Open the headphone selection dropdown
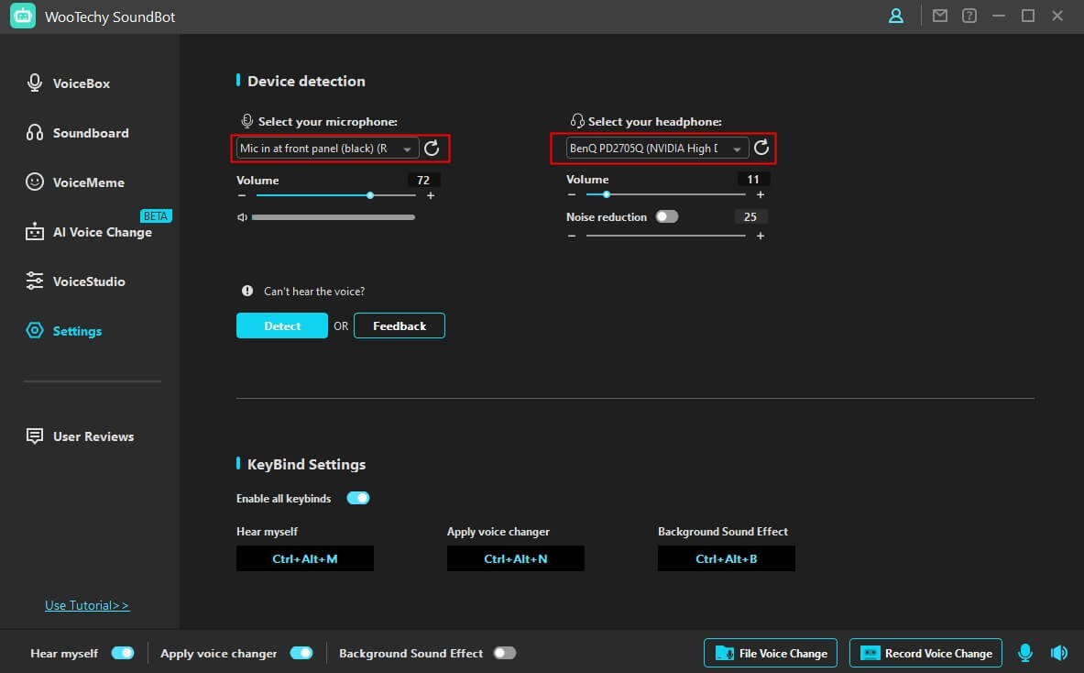 (657, 148)
